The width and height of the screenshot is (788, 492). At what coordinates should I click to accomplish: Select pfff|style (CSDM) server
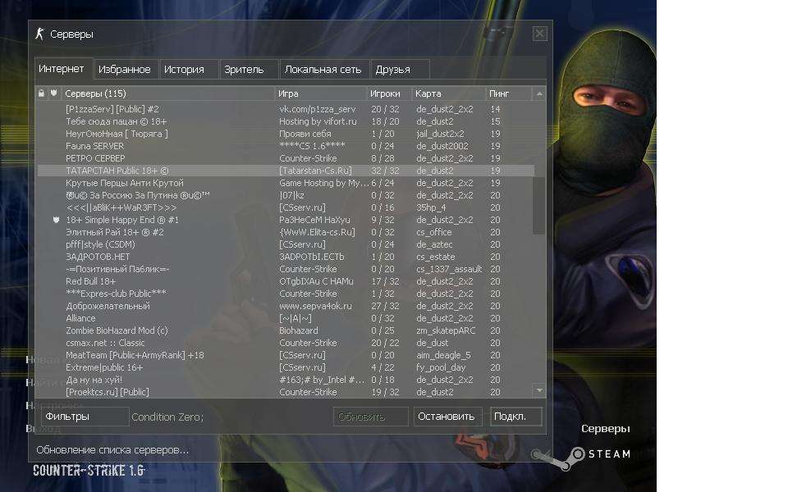(x=286, y=244)
